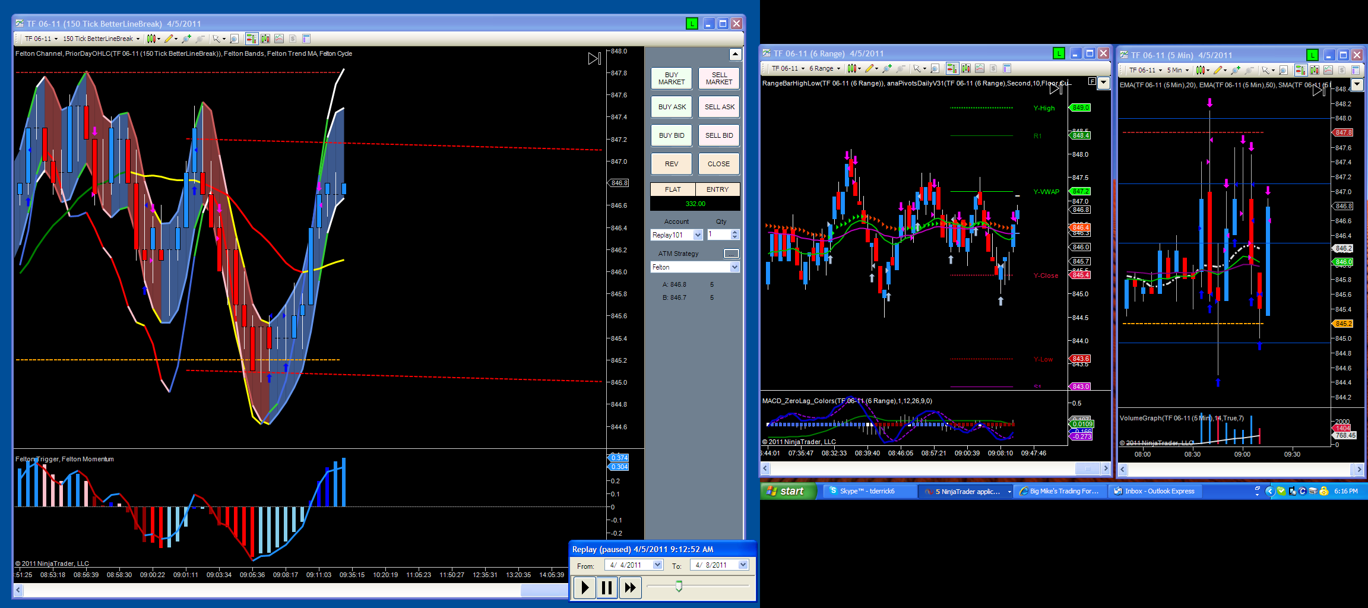Click the BUY BID button
This screenshot has height=608, width=1368.
672,135
